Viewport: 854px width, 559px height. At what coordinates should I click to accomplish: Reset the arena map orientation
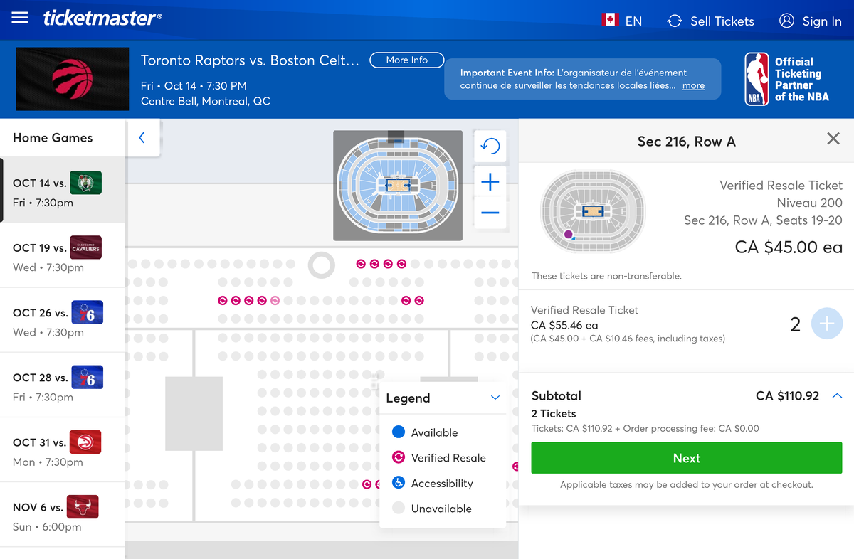pyautogui.click(x=490, y=146)
